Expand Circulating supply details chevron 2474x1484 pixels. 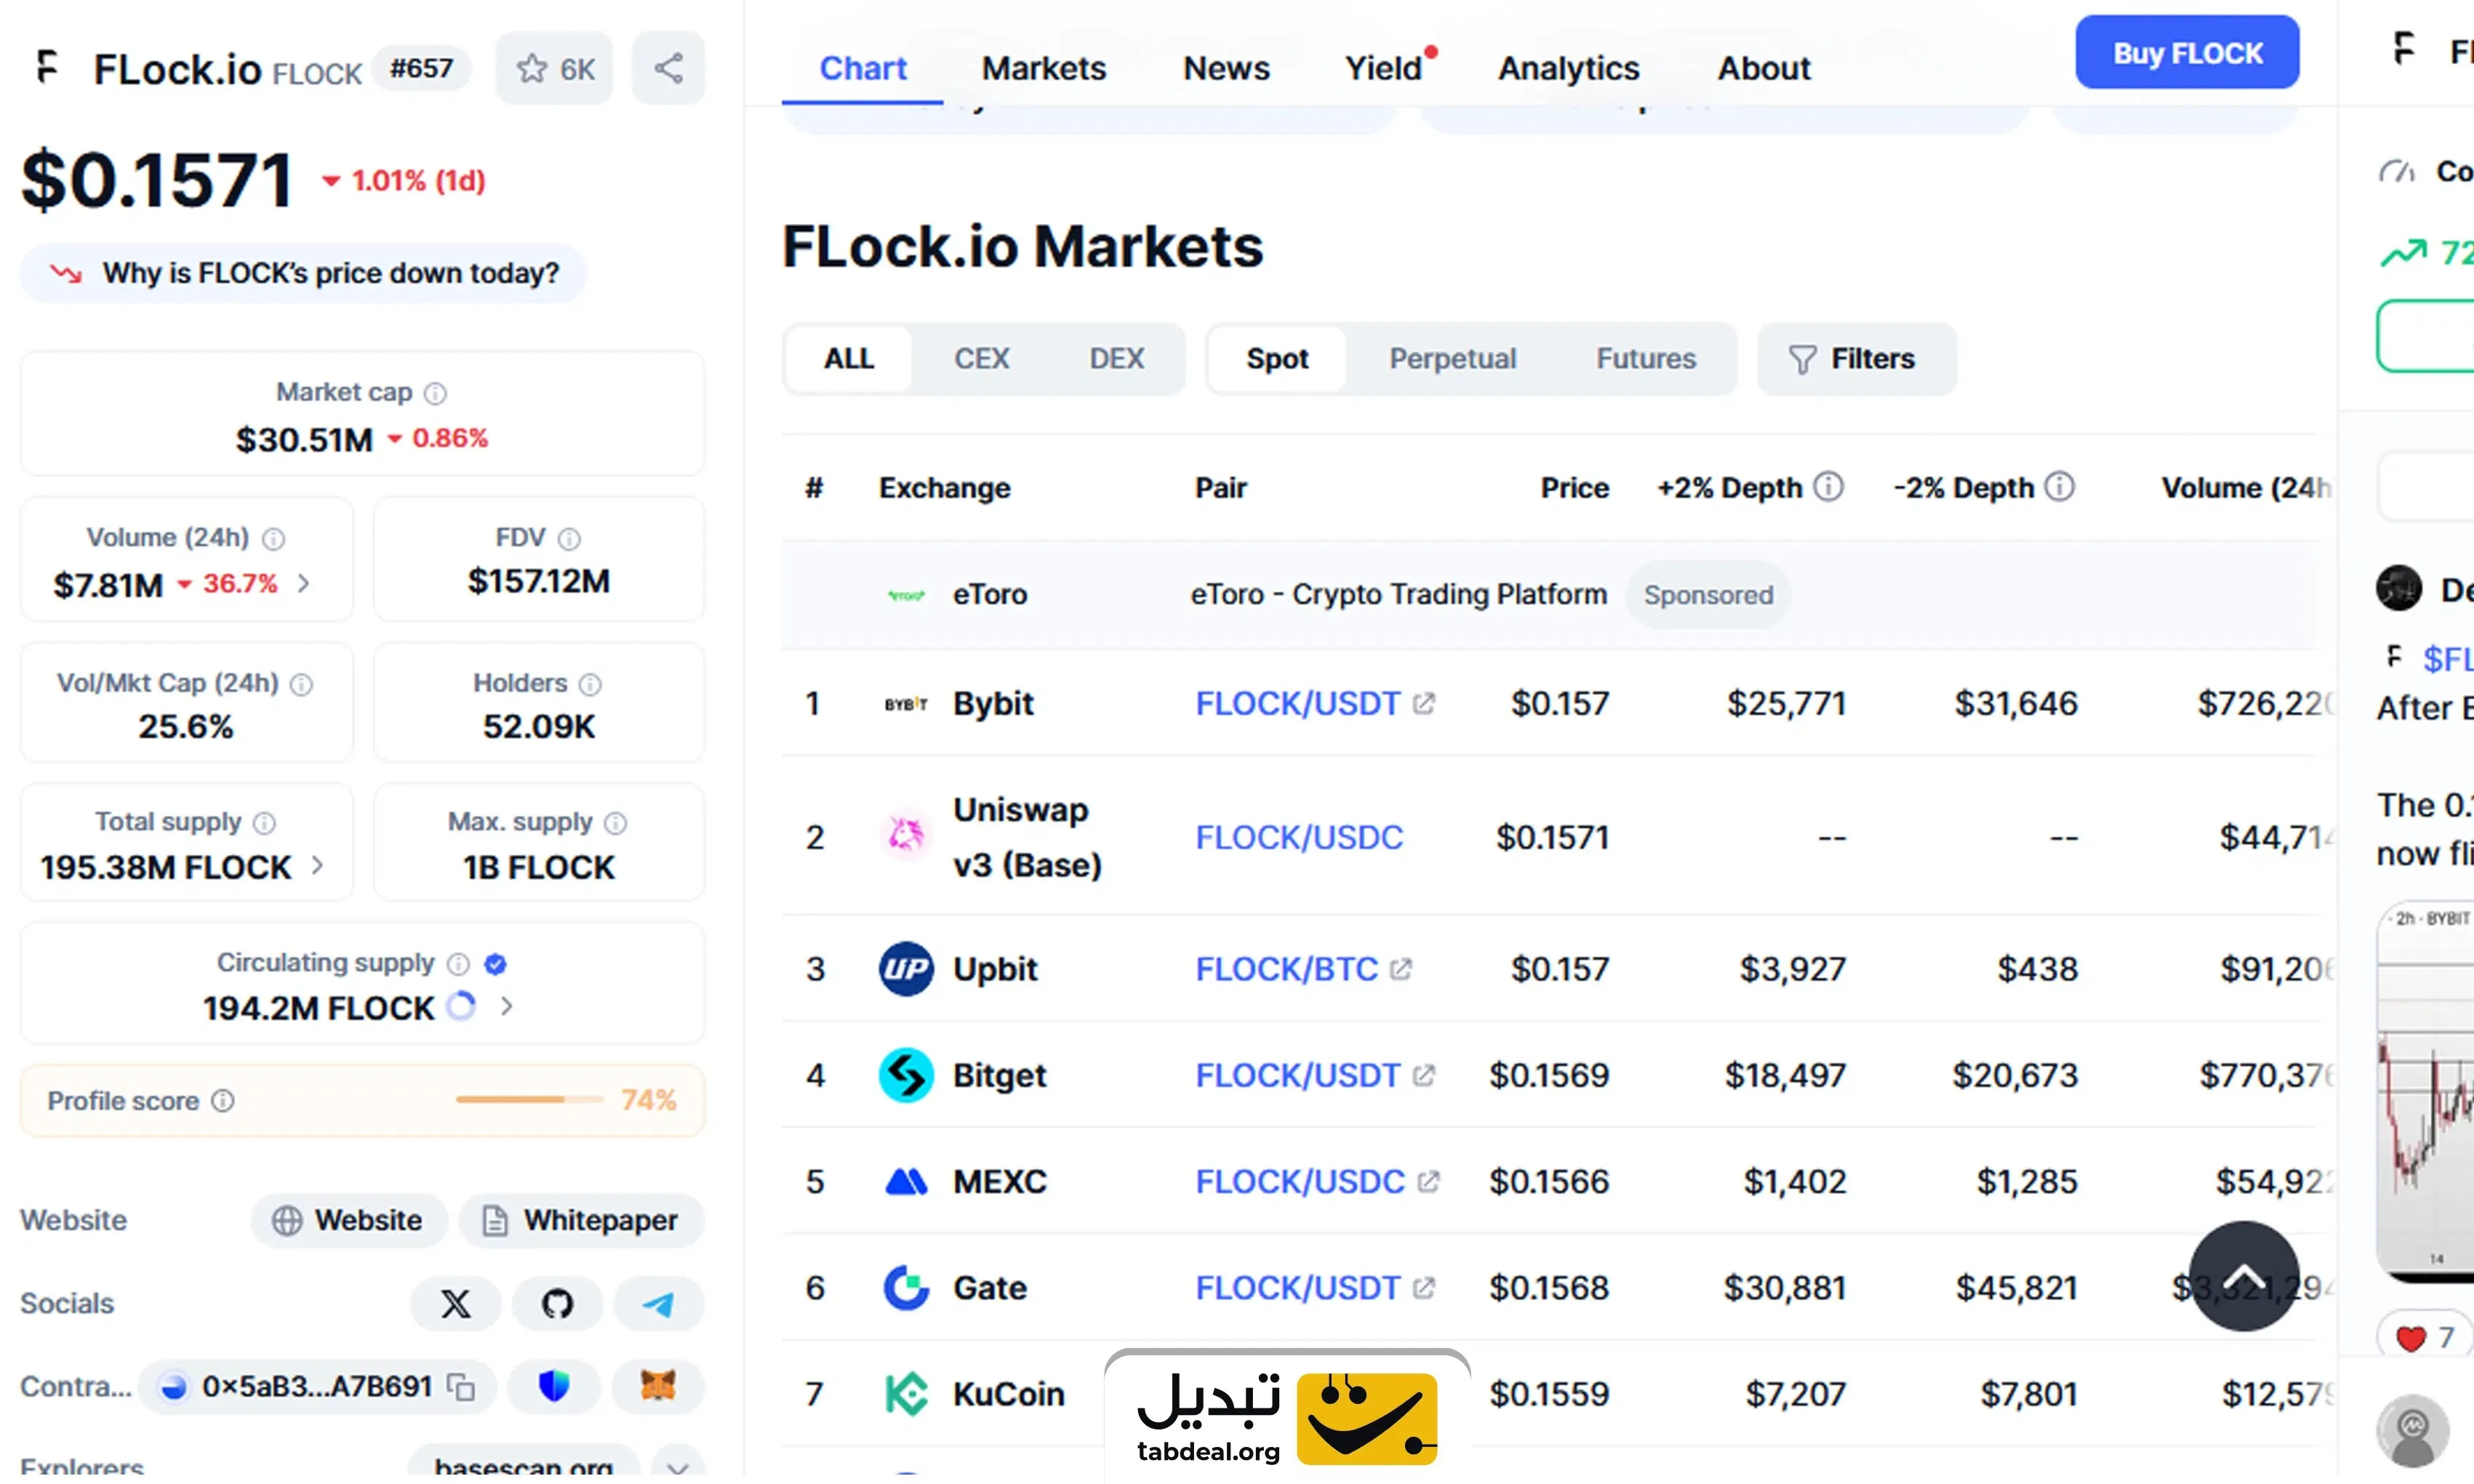click(507, 1006)
